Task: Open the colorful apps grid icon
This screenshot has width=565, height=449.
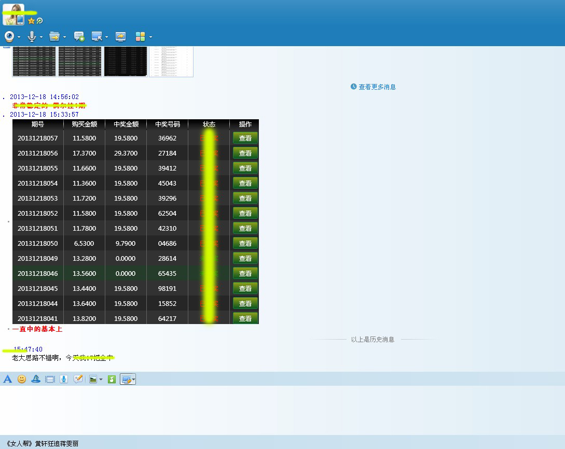Action: tap(140, 36)
